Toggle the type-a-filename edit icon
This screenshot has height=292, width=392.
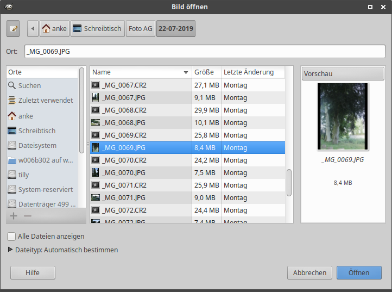point(13,29)
